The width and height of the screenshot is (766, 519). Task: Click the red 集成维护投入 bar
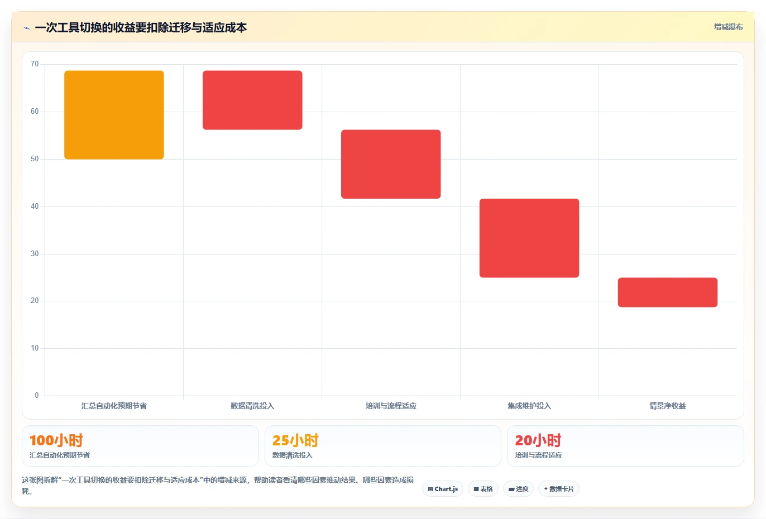pos(529,238)
